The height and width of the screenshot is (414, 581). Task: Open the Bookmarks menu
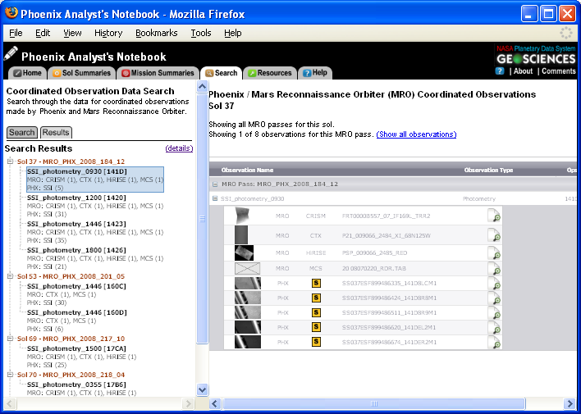pos(156,33)
